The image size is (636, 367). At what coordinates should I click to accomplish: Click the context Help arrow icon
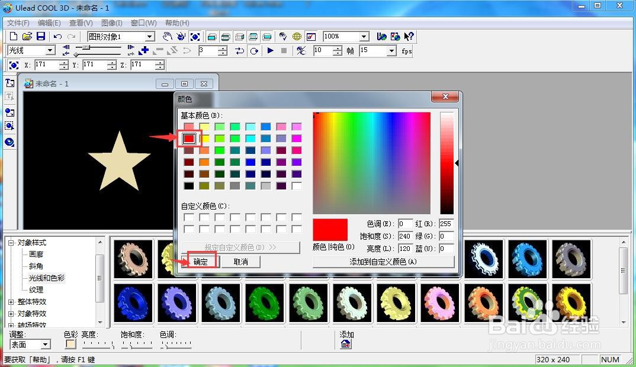409,37
